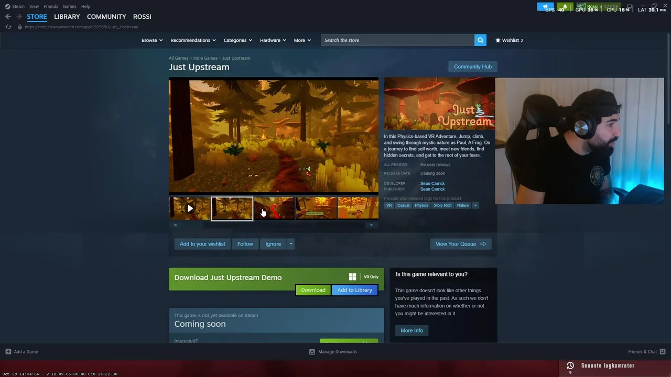This screenshot has height=377, width=671.
Task: Click Add to Library button
Action: click(355, 290)
